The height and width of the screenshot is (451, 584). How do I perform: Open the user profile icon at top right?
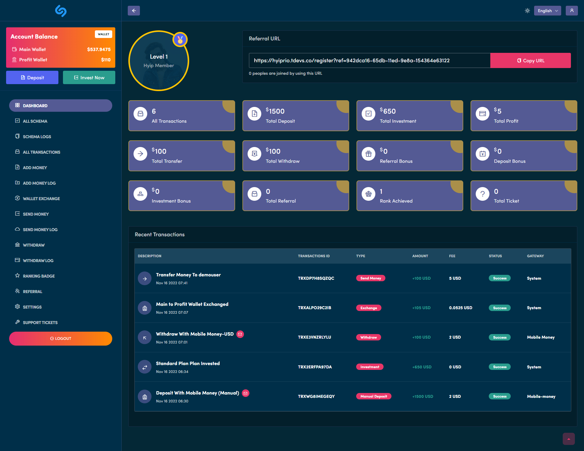pos(572,10)
